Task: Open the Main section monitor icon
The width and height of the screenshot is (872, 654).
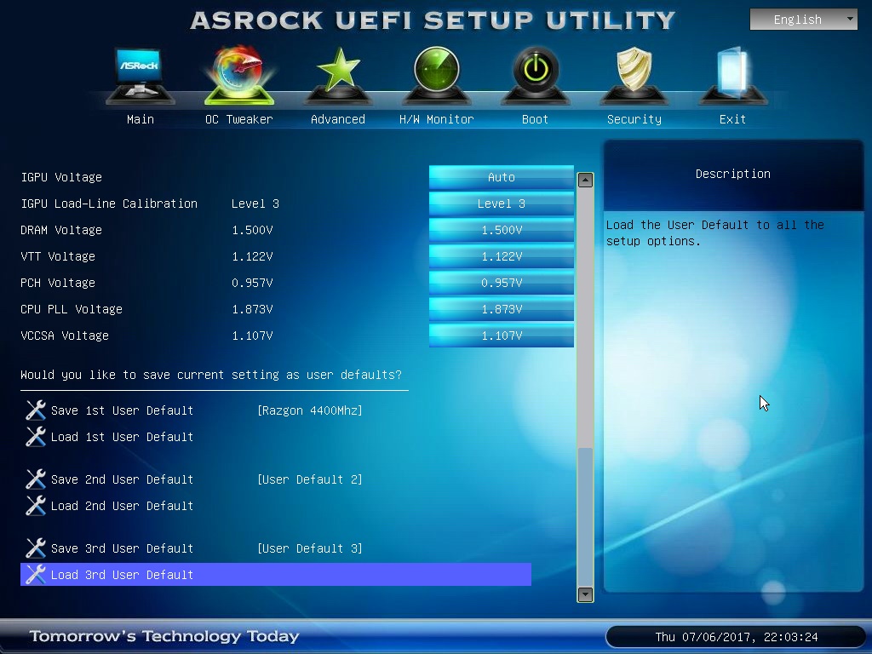Action: [141, 75]
